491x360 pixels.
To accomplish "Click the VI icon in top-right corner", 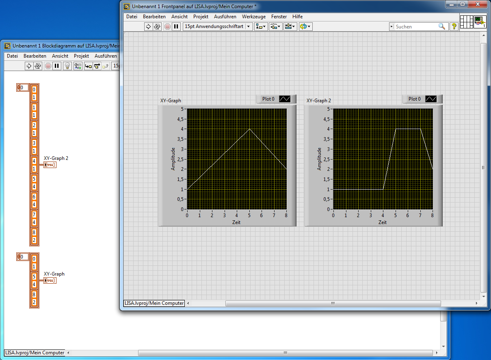I will coord(480,22).
